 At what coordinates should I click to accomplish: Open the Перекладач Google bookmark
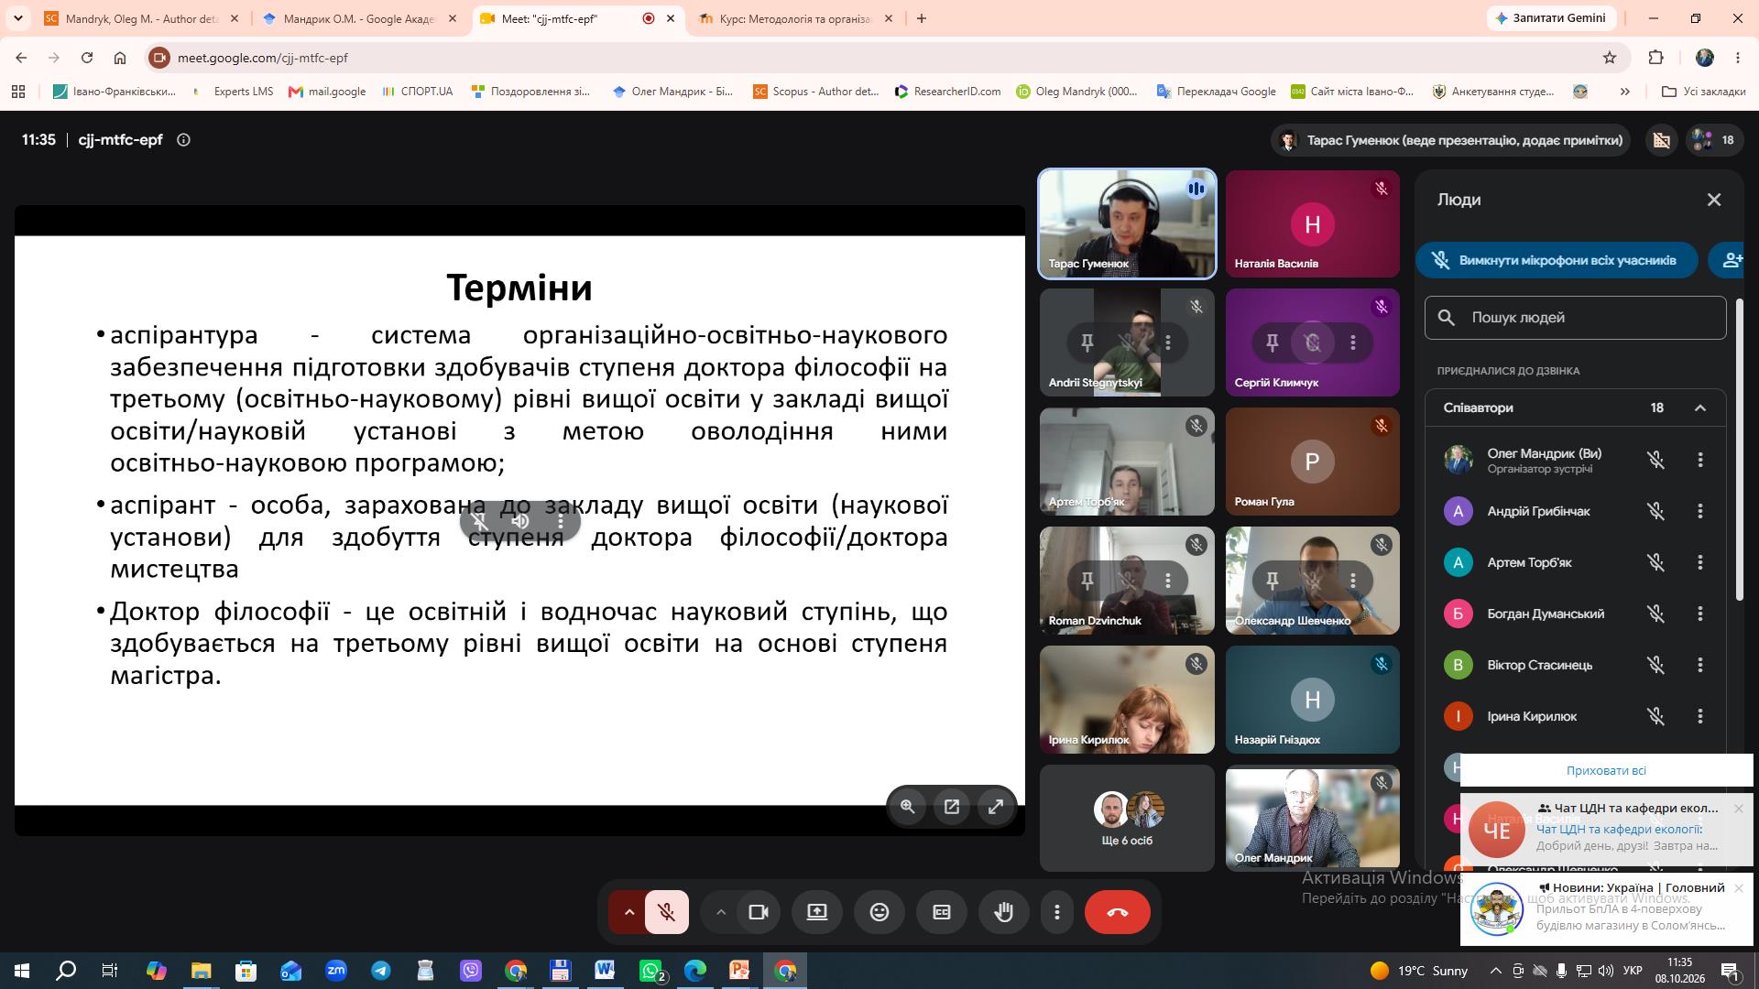pos(1216,92)
